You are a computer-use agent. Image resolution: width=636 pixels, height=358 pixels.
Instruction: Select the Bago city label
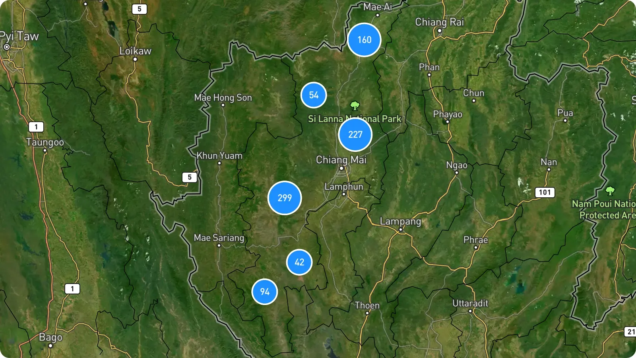50,337
